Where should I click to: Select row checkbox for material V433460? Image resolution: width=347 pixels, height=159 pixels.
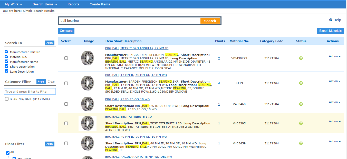click(66, 104)
